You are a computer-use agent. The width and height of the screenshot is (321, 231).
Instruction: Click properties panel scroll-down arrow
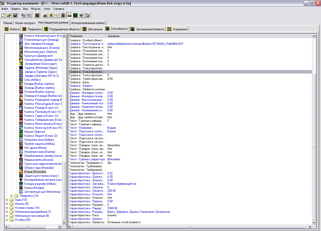pos(314,222)
